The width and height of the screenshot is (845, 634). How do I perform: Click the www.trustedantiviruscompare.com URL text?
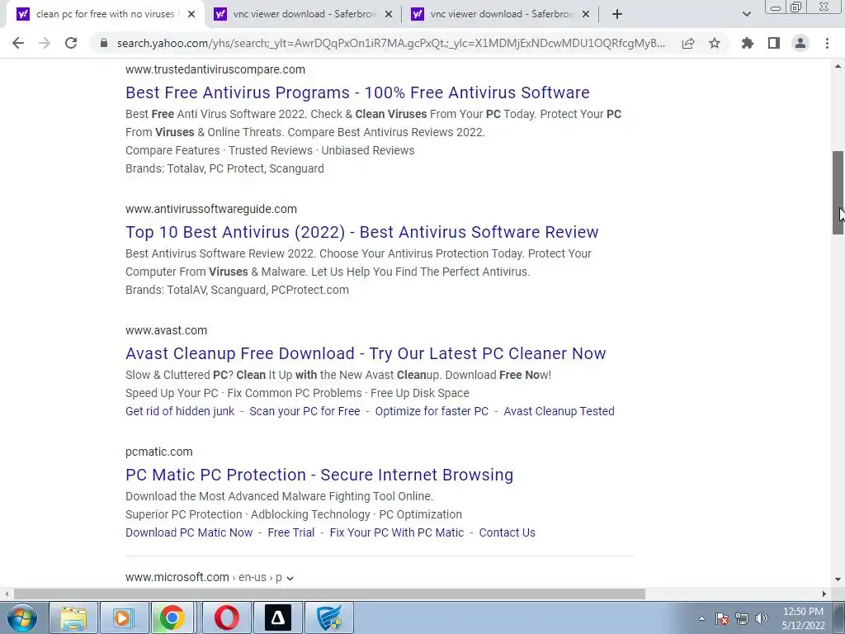(215, 69)
